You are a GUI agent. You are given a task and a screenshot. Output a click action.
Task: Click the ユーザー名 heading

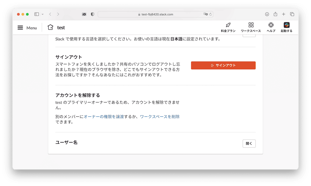coord(66,142)
